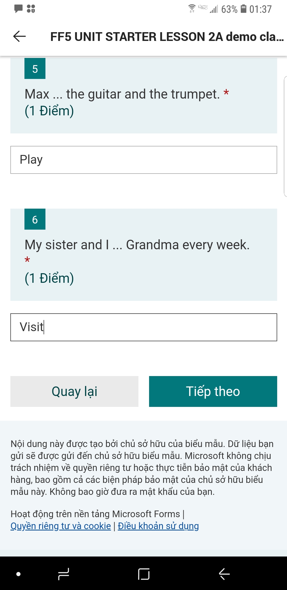Click the "Quay lại" back button
Image resolution: width=287 pixels, height=590 pixels.
point(74,391)
